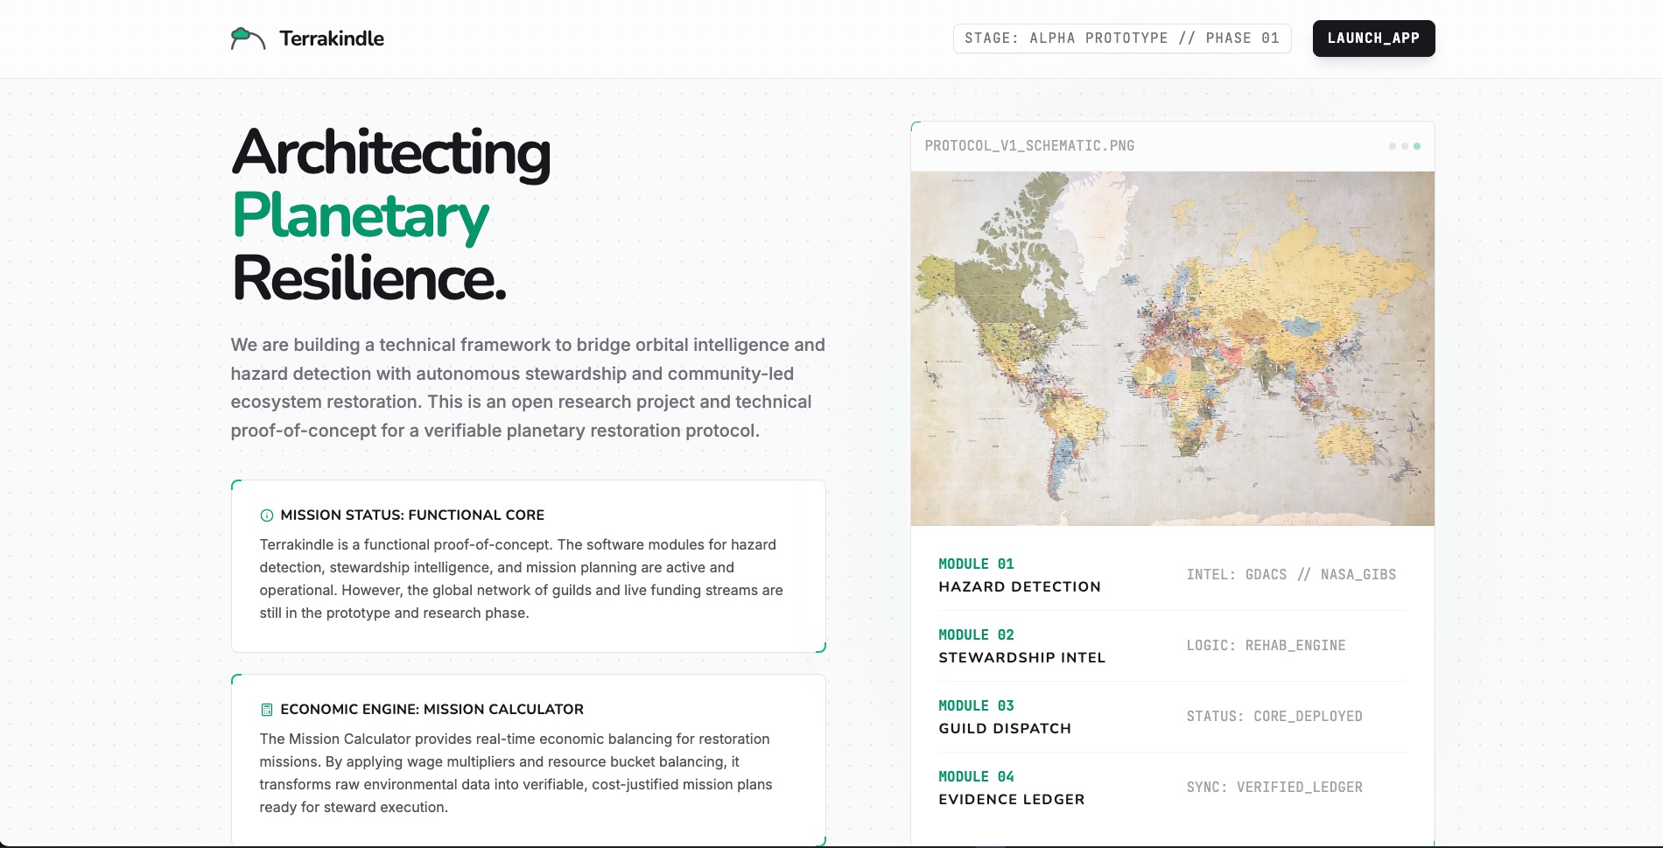The image size is (1663, 848).
Task: Click the green Planetary headline word
Action: pyautogui.click(x=360, y=216)
